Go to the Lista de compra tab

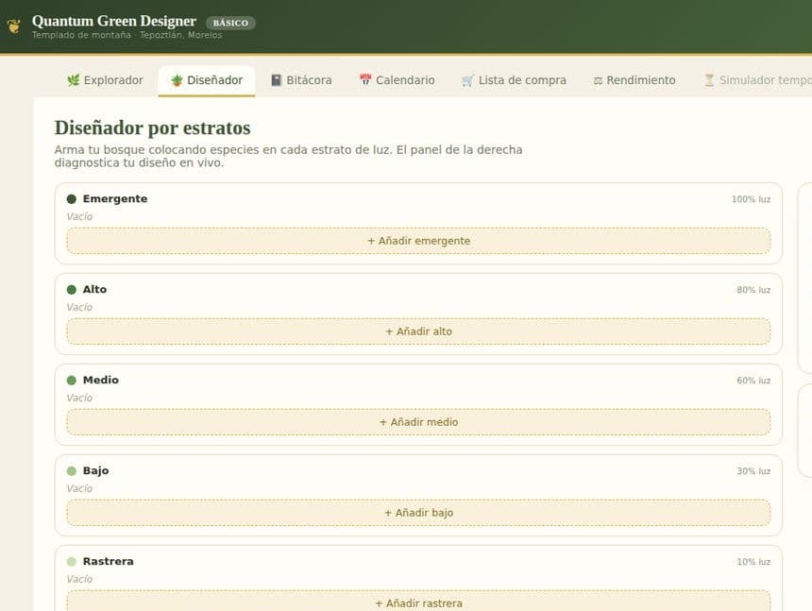514,80
